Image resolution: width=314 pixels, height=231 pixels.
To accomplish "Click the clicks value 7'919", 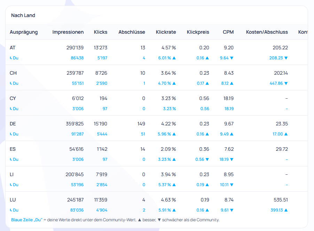I will coord(102,175).
